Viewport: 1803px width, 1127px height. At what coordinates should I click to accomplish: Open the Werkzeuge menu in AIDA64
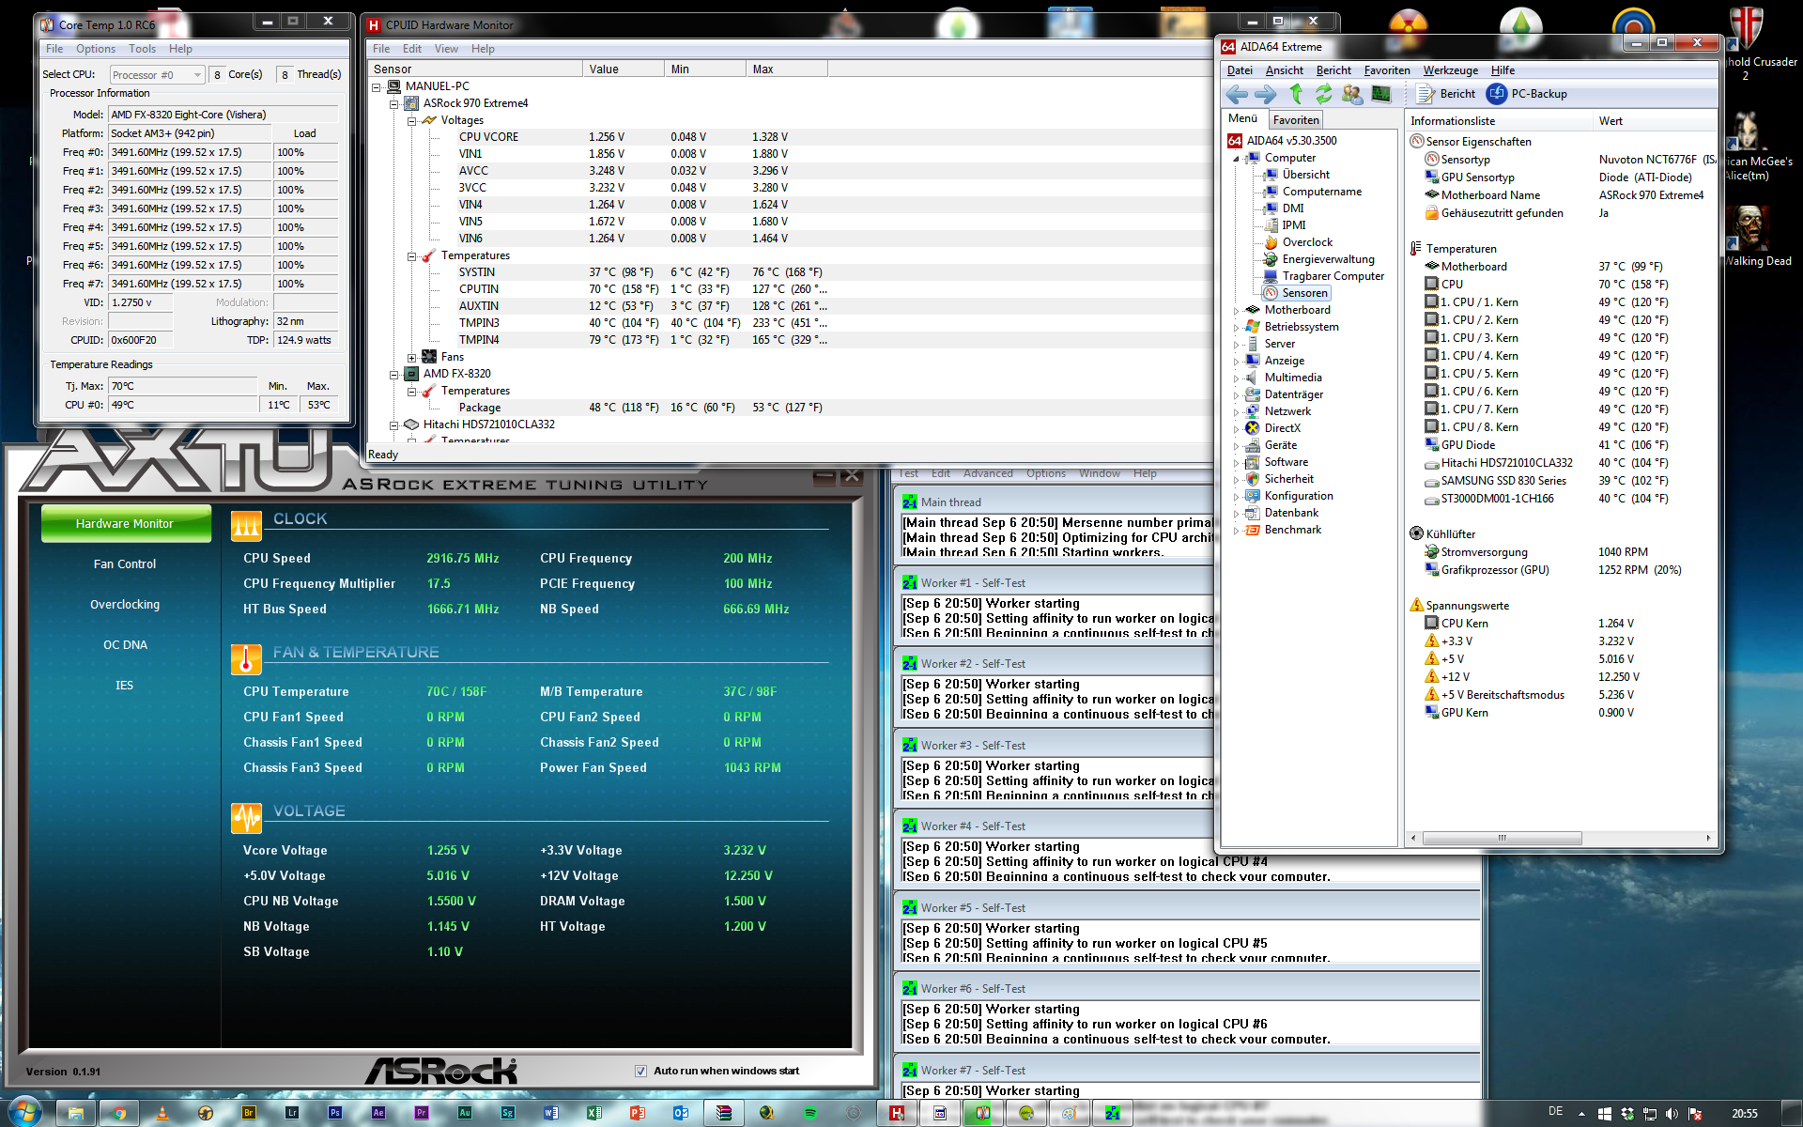point(1450,70)
